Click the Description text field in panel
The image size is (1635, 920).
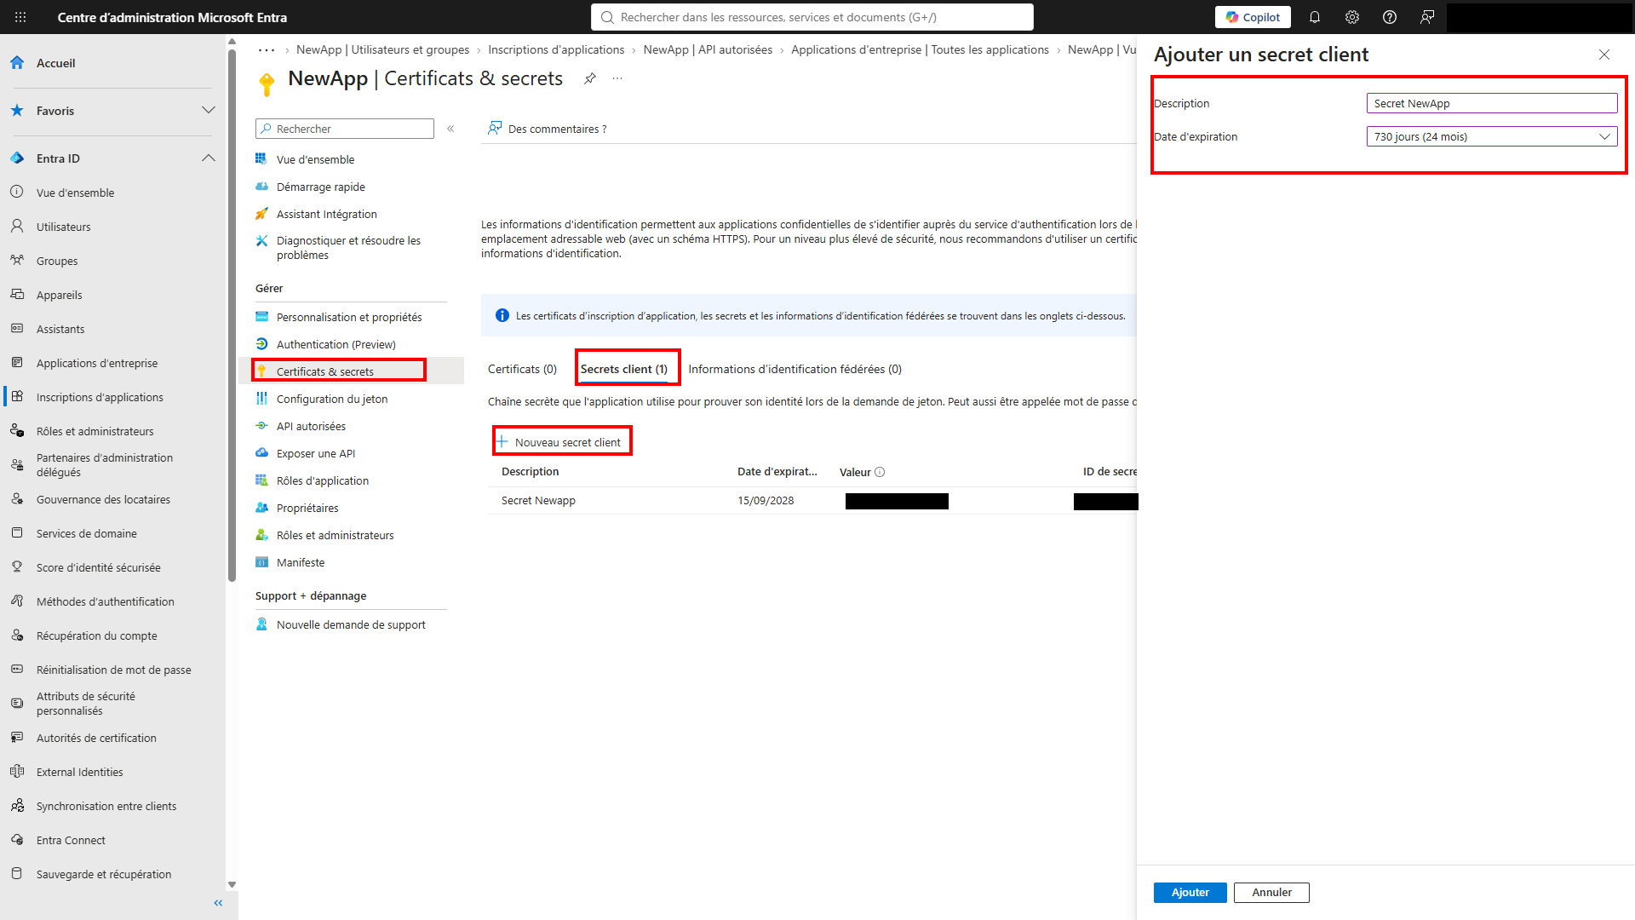[1491, 103]
